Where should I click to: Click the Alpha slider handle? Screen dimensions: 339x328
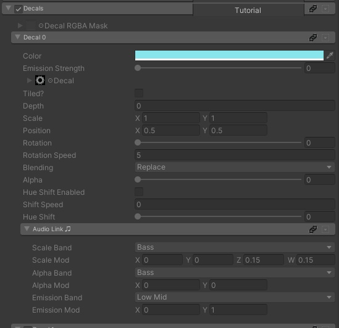[138, 179]
